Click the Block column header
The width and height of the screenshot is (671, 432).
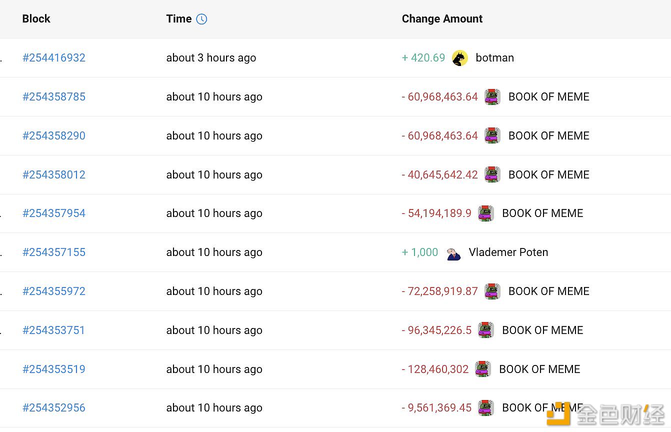36,19
